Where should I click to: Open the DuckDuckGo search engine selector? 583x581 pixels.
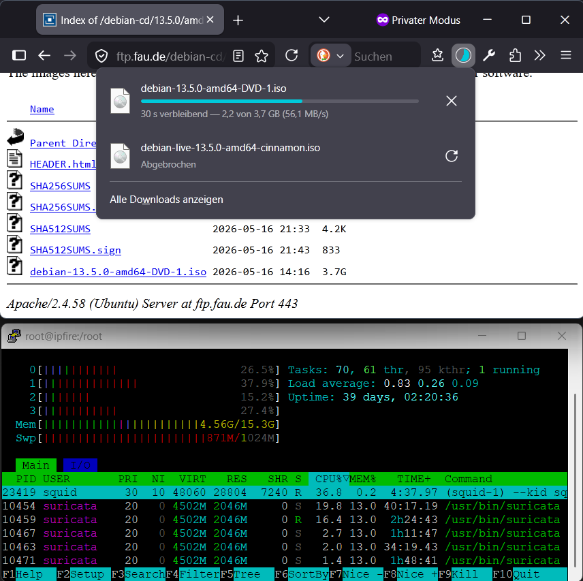click(x=330, y=56)
